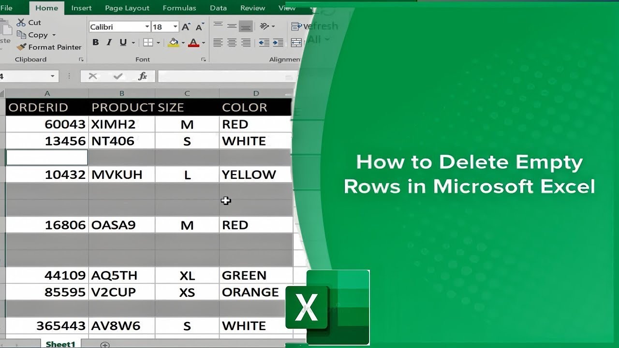Open the font size 18 dropdown
The width and height of the screenshot is (619, 348).
pyautogui.click(x=175, y=27)
